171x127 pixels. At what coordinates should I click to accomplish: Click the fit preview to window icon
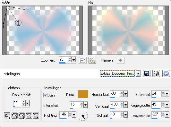83,60
